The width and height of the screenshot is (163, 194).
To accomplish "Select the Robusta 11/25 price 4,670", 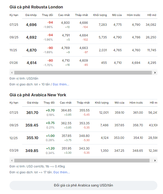I will (x=31, y=50).
